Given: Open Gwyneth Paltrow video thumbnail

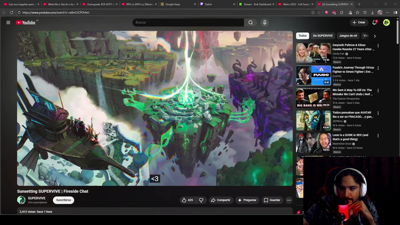Looking at the screenshot, I should 313,53.
